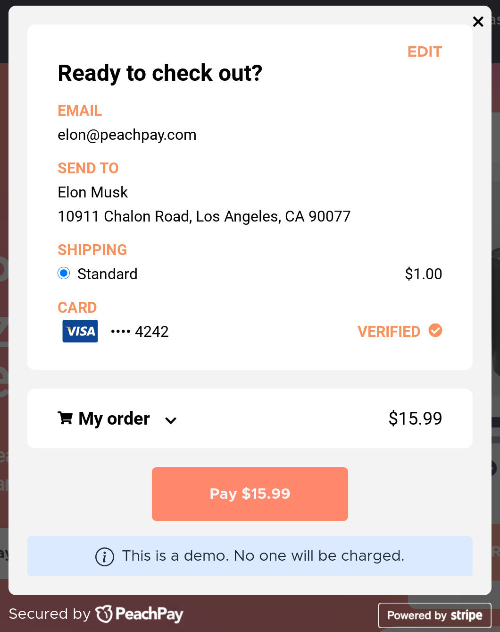Click the demo info circle icon
The height and width of the screenshot is (632, 500).
[105, 556]
